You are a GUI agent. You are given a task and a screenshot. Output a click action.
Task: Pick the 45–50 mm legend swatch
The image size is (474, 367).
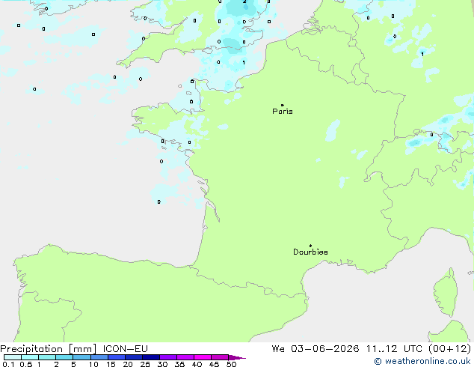coord(220,357)
